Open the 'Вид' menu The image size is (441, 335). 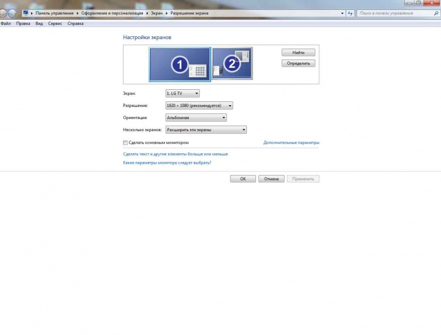coord(39,24)
